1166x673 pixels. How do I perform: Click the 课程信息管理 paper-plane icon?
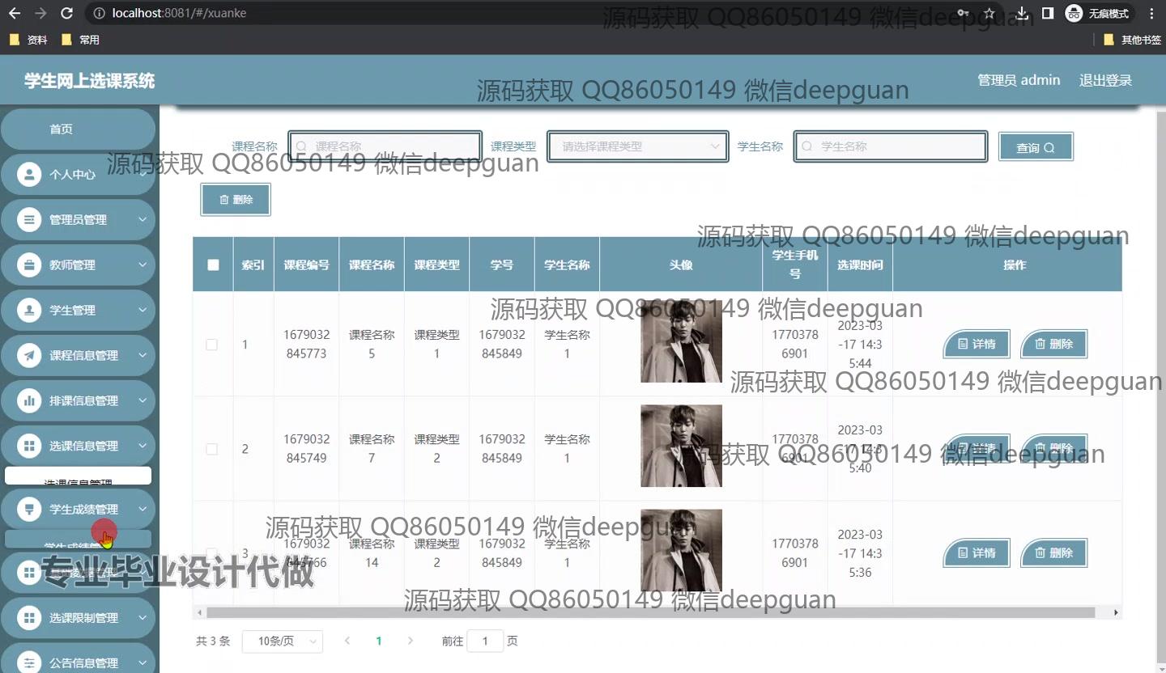(29, 356)
